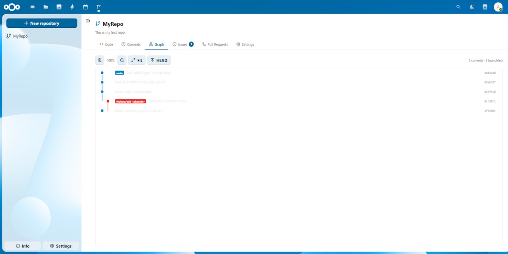Open the Contacts menu icon
The image size is (508, 254).
(485, 7)
